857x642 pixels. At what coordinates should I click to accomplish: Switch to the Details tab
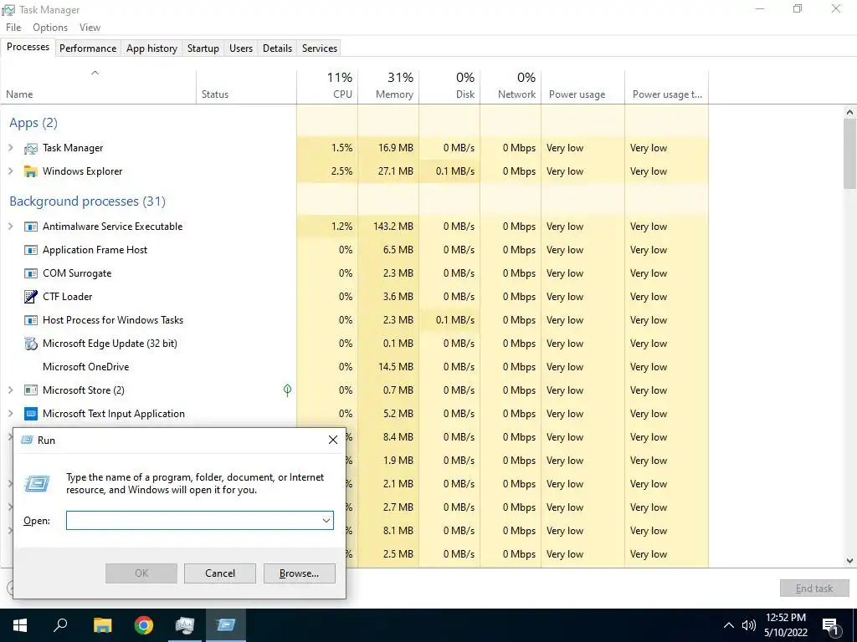click(x=277, y=48)
